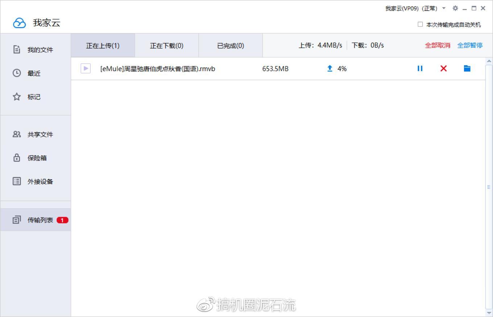
Task: Click the 下载: 0B/s download speed text
Action: coord(368,45)
